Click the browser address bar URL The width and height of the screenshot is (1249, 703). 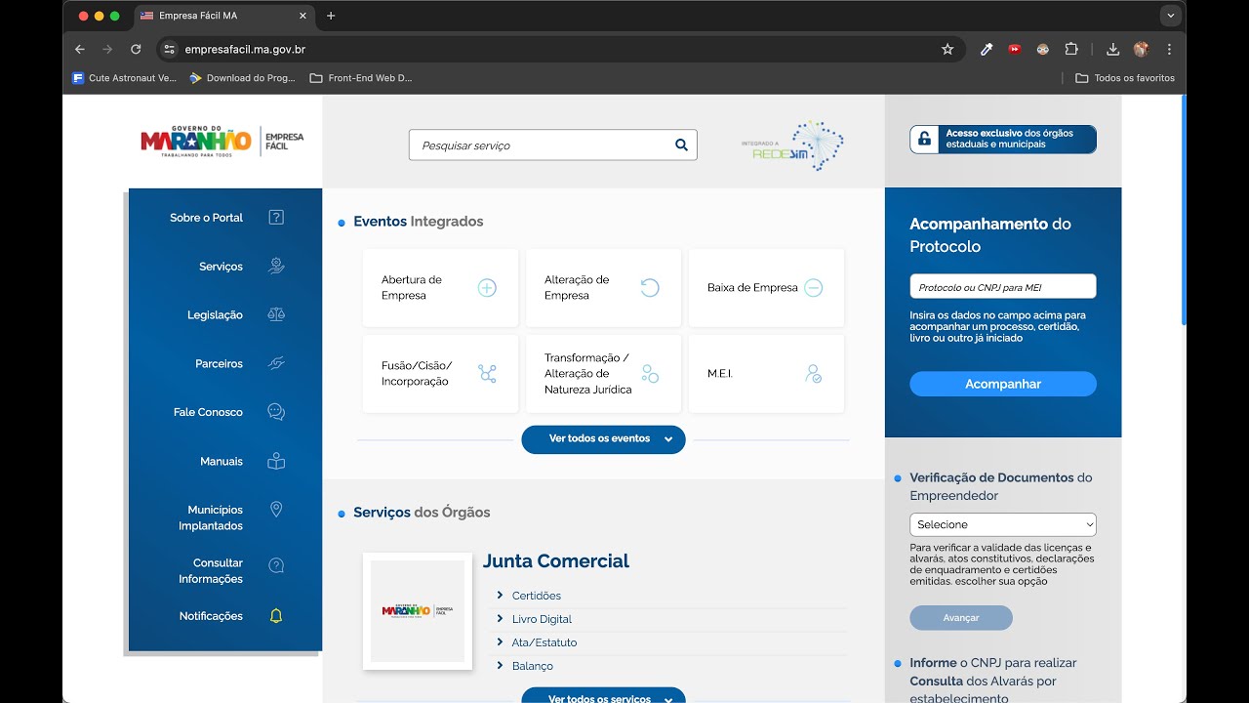coord(245,49)
